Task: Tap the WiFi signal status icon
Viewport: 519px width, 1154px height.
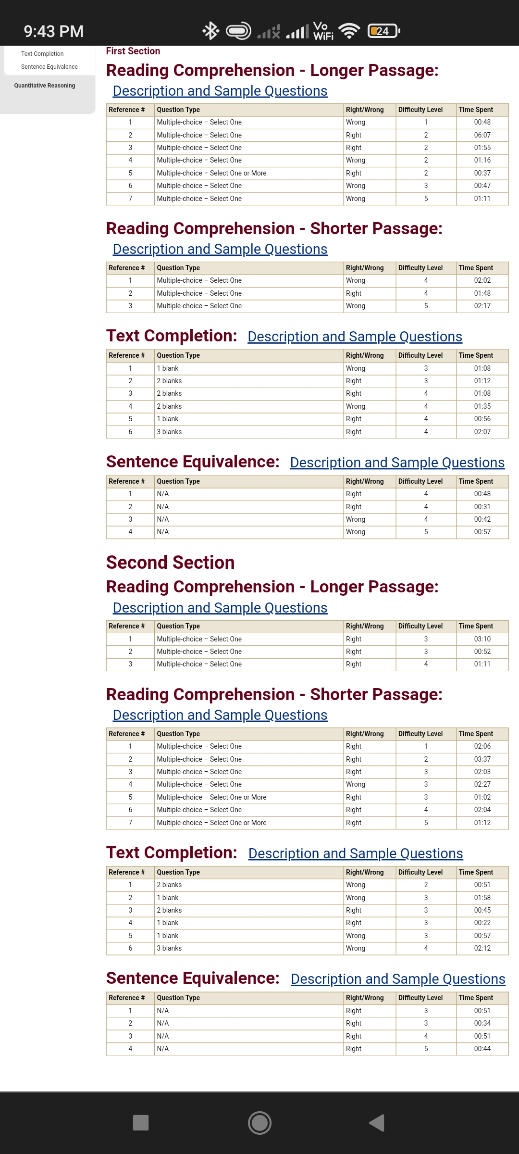Action: [349, 31]
